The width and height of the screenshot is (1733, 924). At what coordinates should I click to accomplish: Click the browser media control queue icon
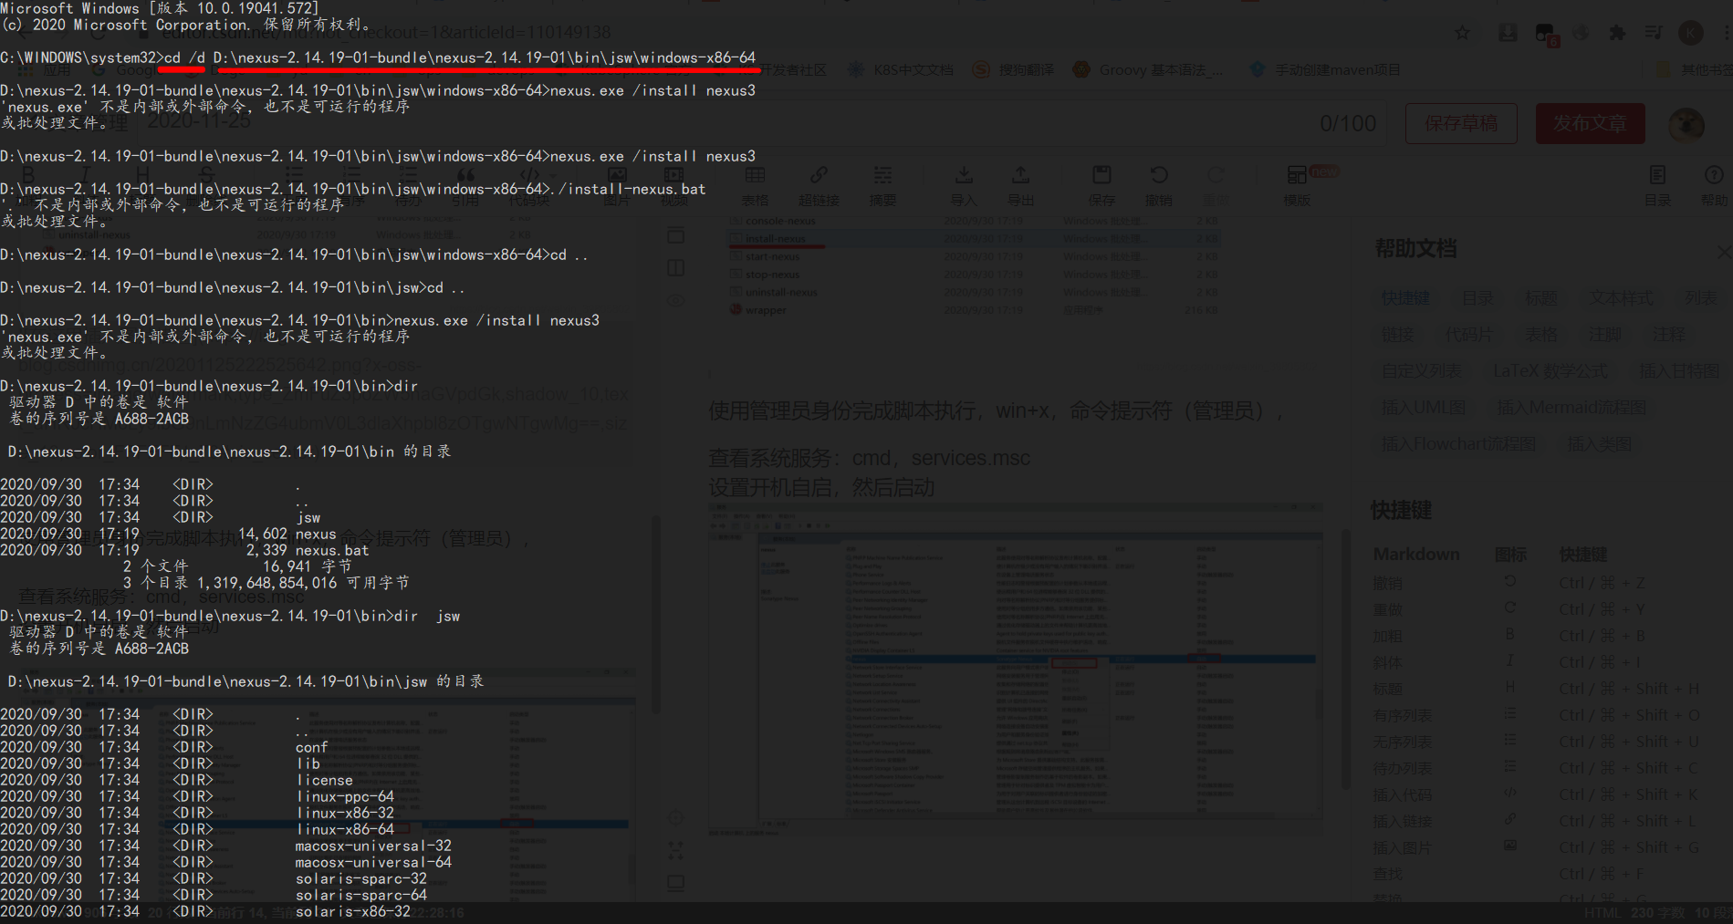click(x=1654, y=33)
